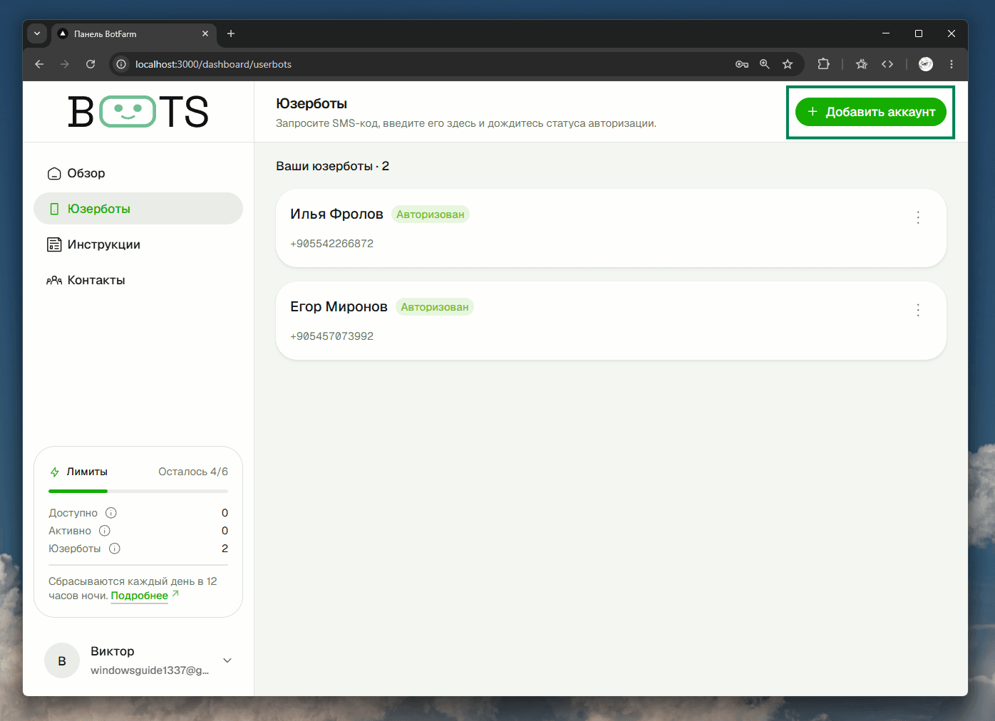Click phone number +905542266872
Image resolution: width=995 pixels, height=721 pixels.
pos(331,244)
